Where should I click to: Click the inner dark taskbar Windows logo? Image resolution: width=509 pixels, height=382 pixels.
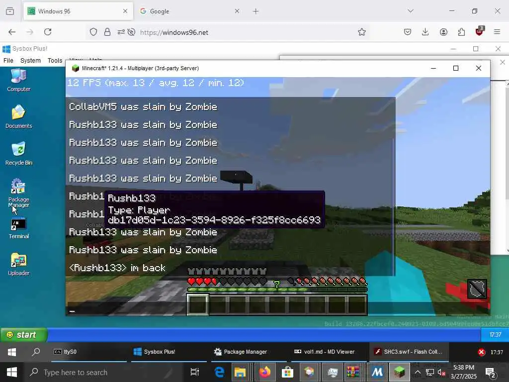coord(12,352)
